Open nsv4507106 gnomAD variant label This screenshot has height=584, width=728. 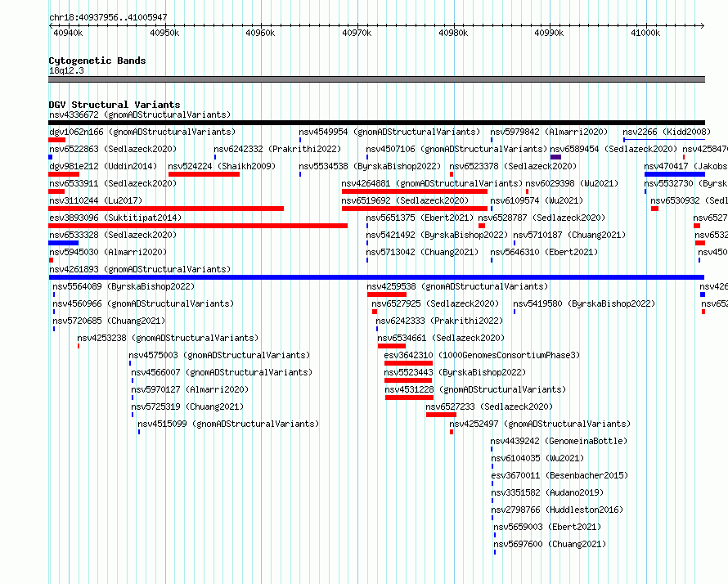(456, 149)
